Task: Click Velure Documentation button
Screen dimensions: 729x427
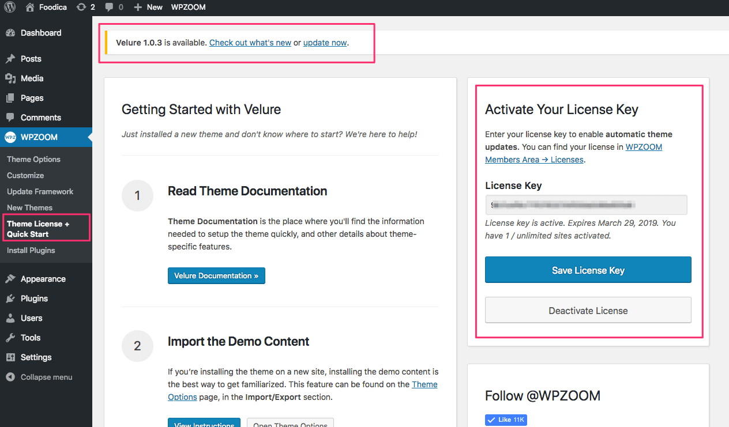Action: point(216,275)
